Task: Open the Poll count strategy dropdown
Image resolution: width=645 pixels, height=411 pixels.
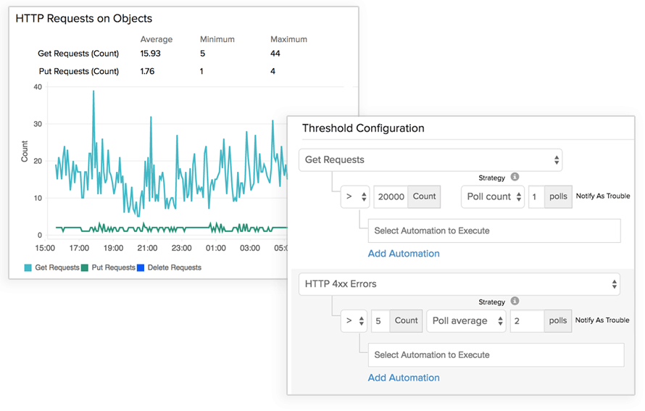Action: click(492, 196)
